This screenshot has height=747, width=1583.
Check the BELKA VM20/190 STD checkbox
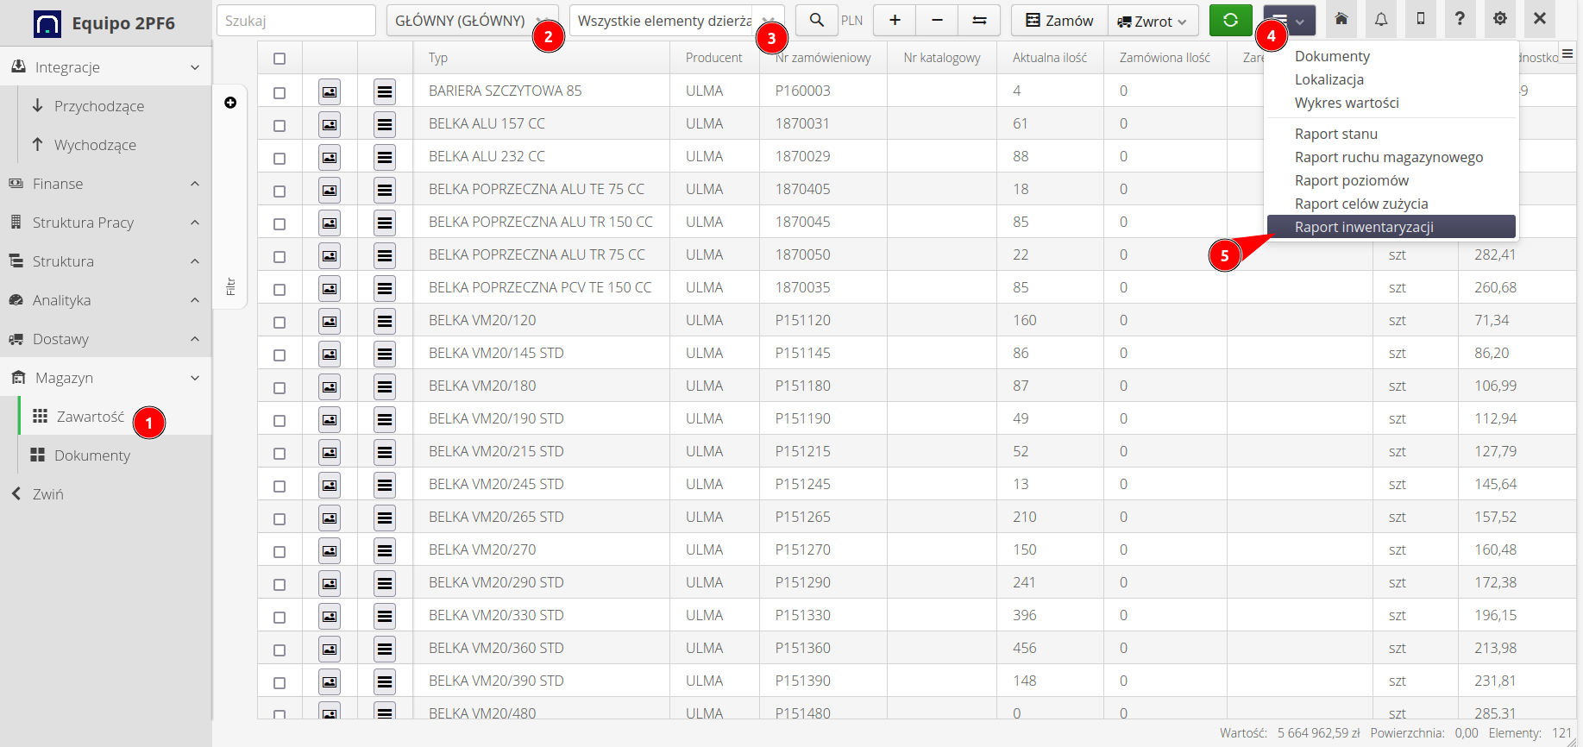pos(280,420)
